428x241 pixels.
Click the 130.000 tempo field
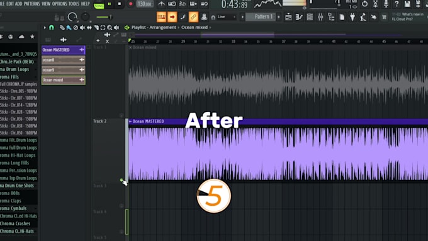145,4
